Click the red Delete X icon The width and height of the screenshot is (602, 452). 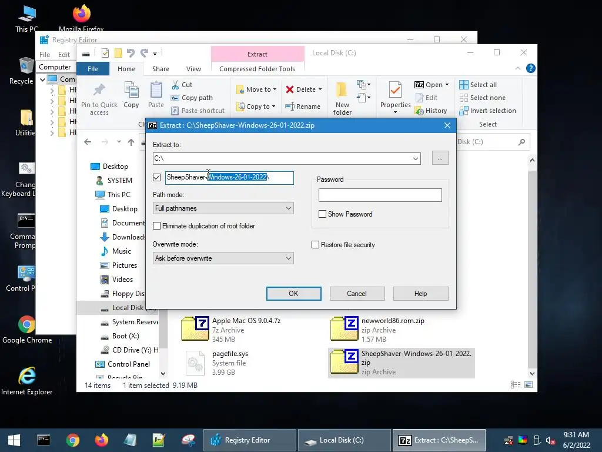point(289,89)
